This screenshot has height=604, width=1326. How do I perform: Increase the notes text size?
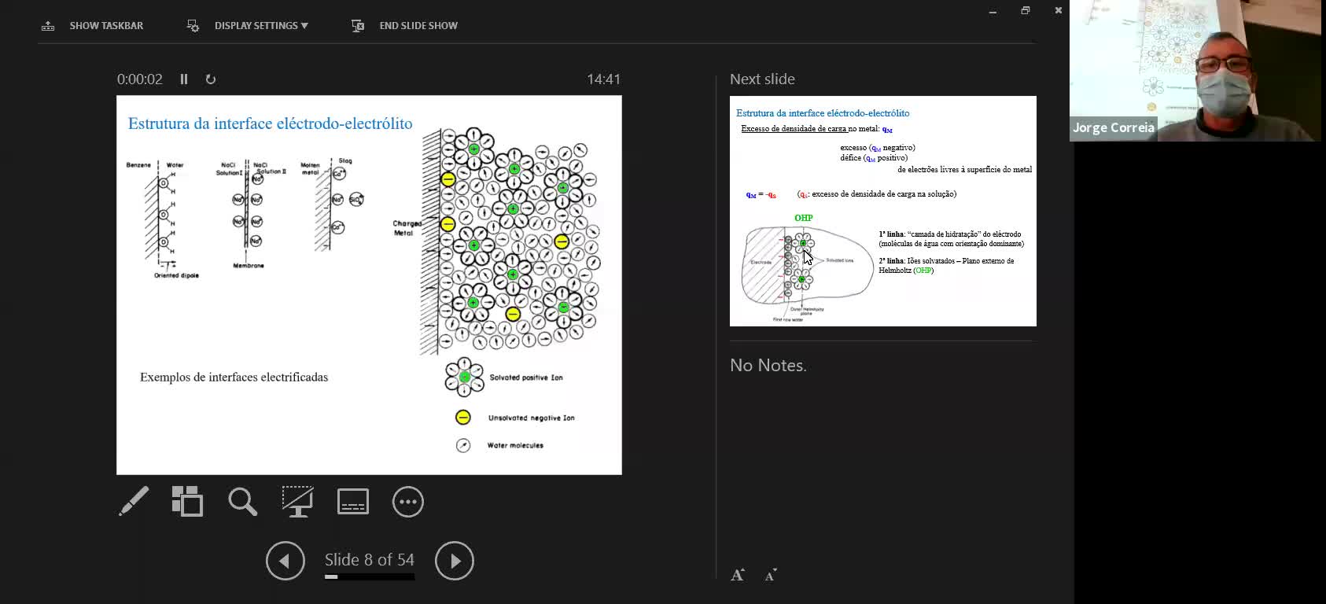(738, 575)
